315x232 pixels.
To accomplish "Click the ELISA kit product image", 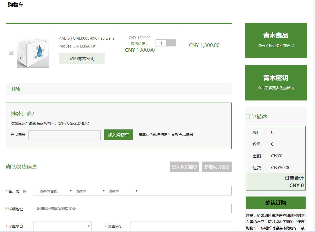I will (33, 52).
